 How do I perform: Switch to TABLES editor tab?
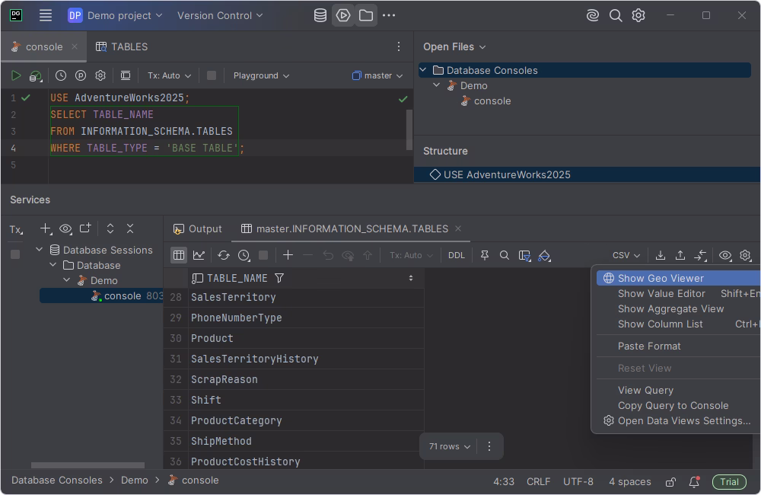[x=122, y=46]
